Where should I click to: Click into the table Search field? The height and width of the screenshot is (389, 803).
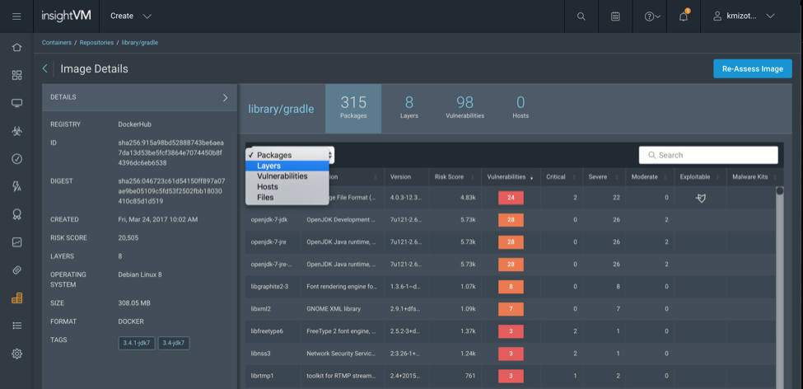click(708, 155)
